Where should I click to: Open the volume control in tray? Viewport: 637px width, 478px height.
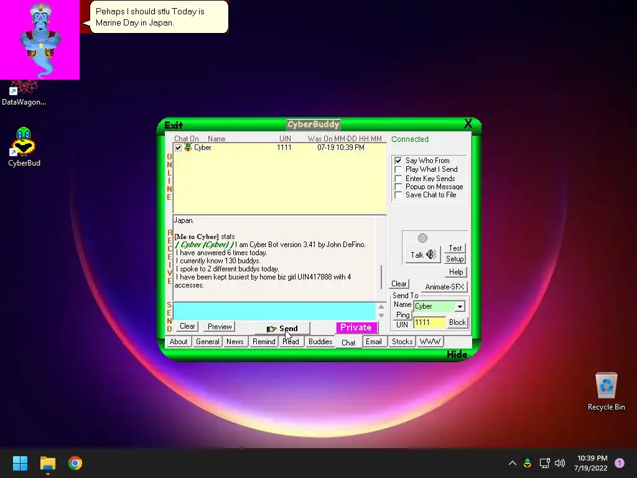(x=560, y=463)
